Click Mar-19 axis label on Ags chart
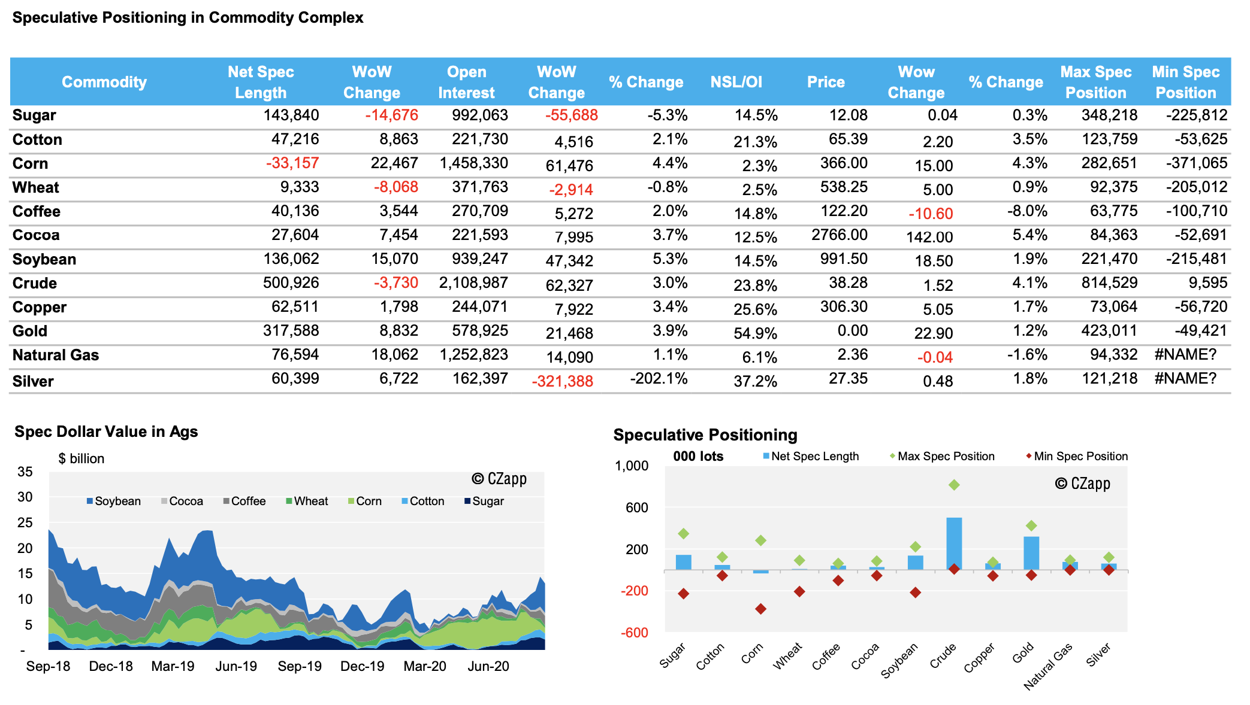Screen dimensions: 1250x705 point(173,666)
